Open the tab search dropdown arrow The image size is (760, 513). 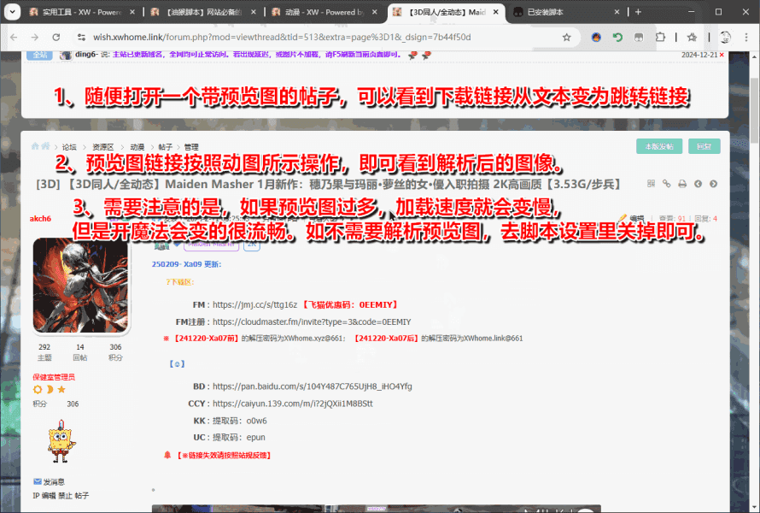pyautogui.click(x=12, y=12)
